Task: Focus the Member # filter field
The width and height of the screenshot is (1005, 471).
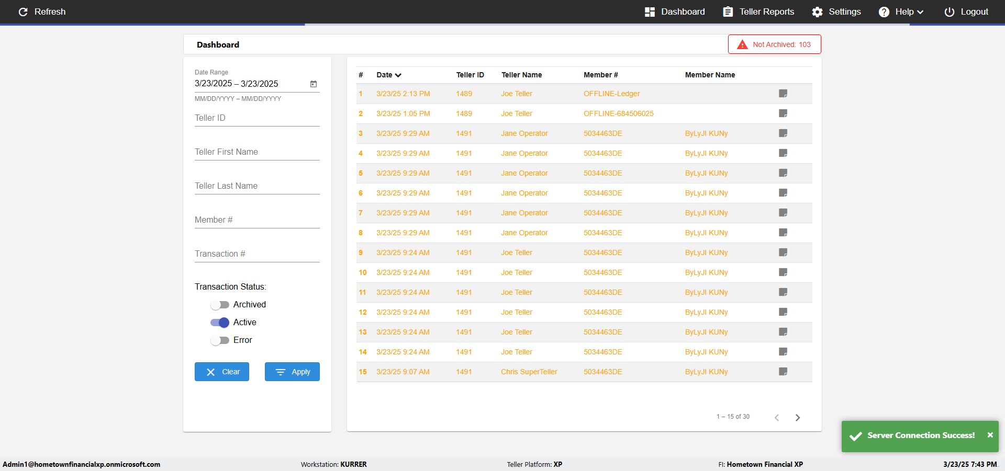Action: (x=257, y=220)
